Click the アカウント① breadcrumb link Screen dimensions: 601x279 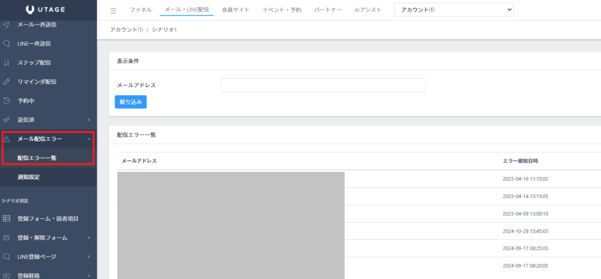point(127,30)
